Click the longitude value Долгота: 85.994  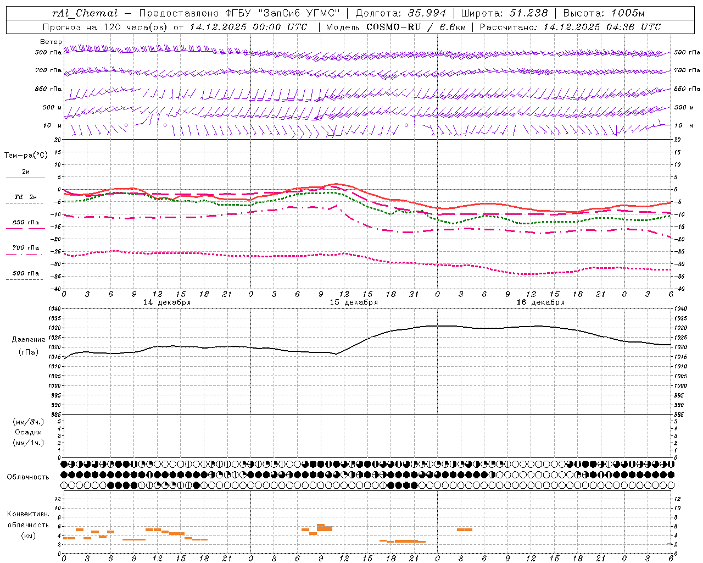401,13
